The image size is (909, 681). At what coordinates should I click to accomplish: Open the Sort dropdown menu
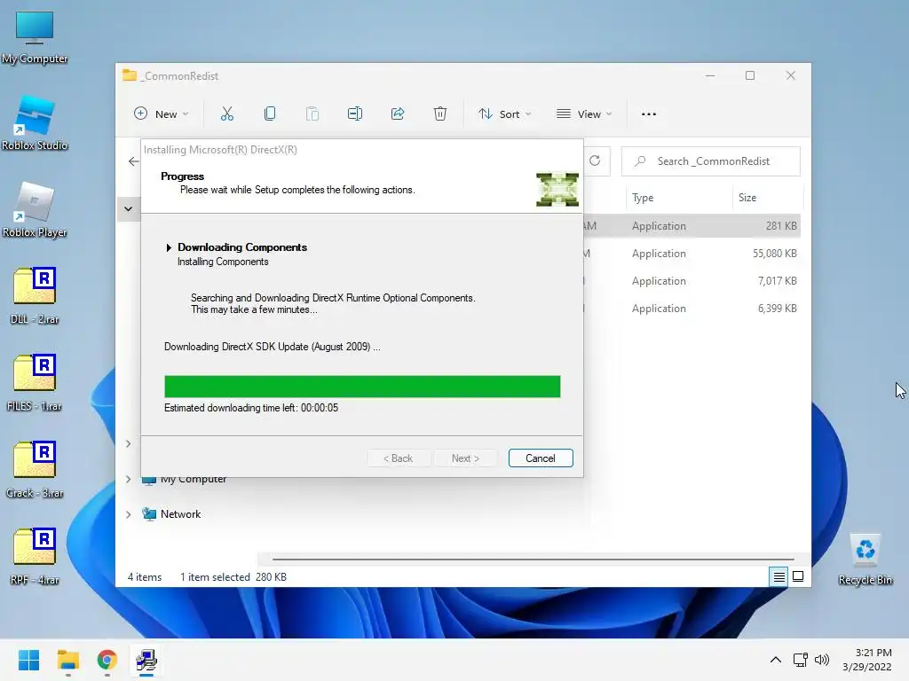click(504, 114)
